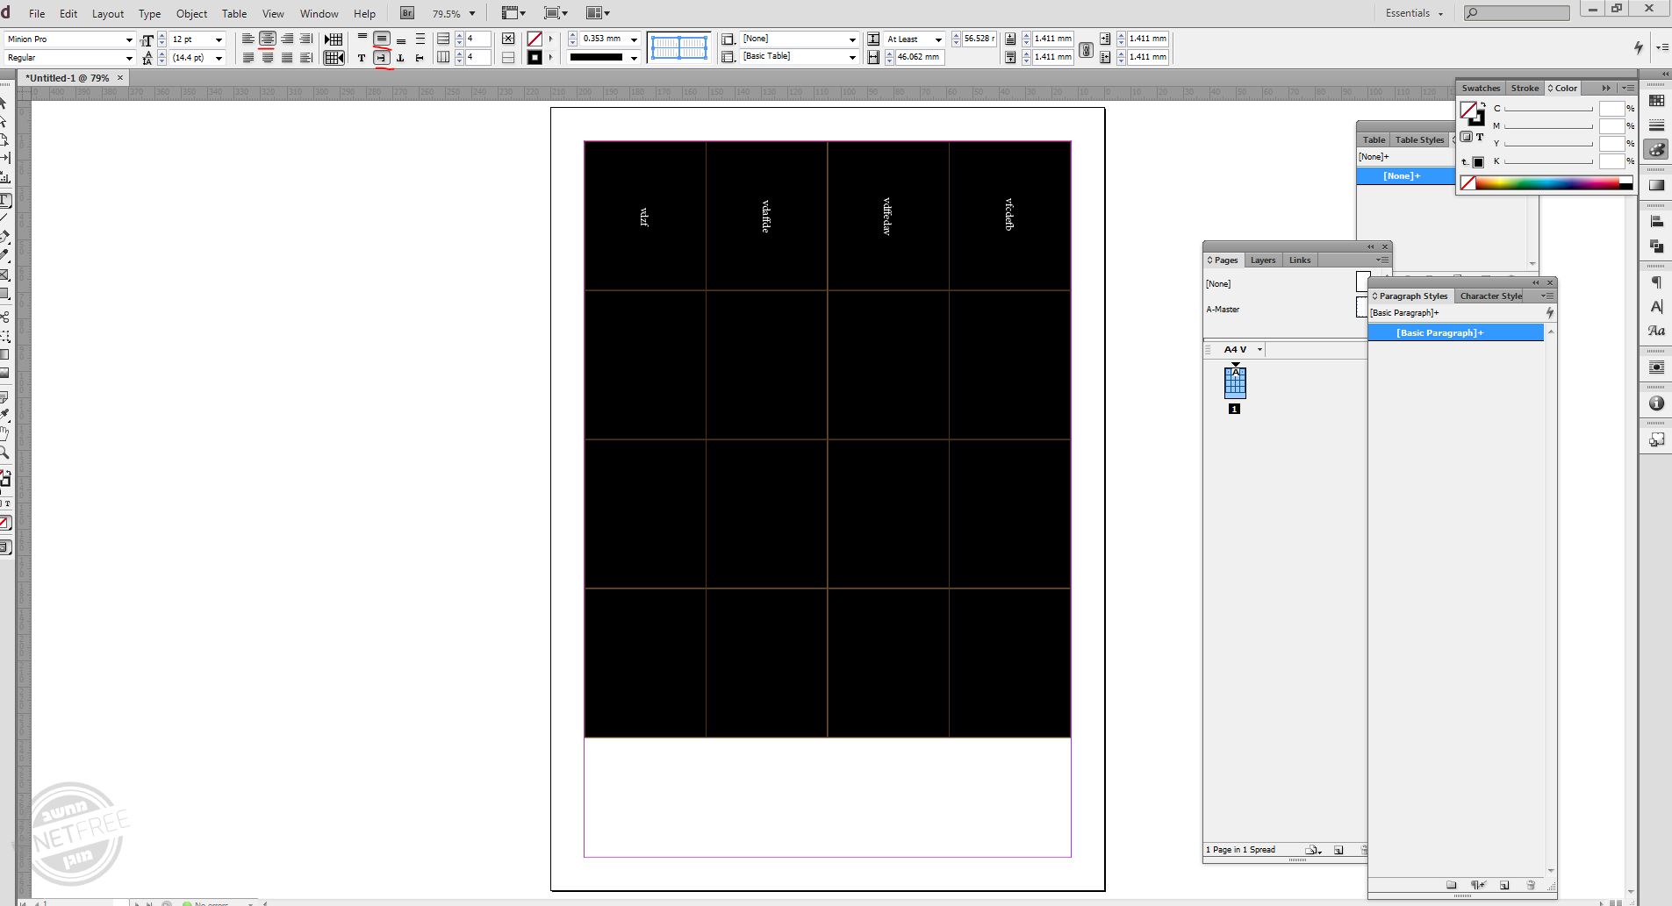The height and width of the screenshot is (906, 1672).
Task: Toggle the make-all-insets-same chain link
Action: (x=1086, y=50)
